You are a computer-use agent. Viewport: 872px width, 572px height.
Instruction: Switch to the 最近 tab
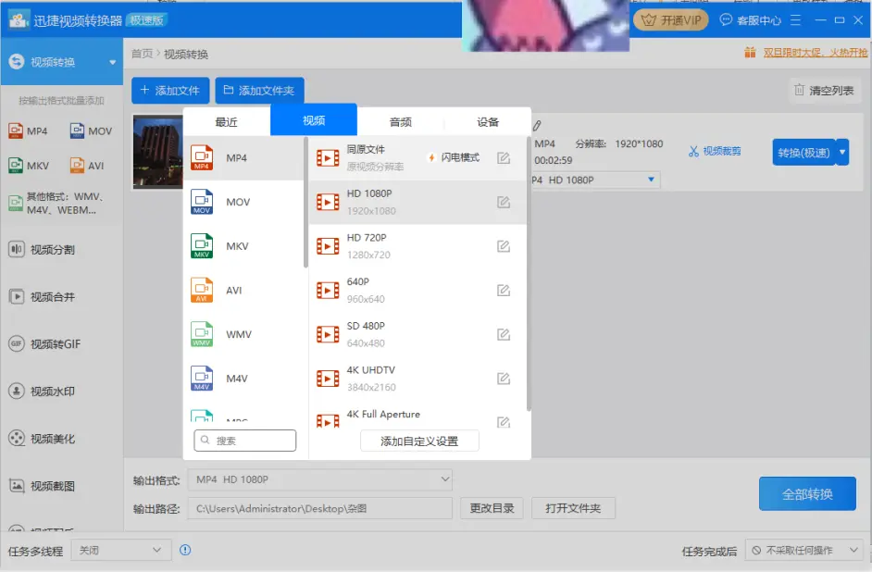227,122
